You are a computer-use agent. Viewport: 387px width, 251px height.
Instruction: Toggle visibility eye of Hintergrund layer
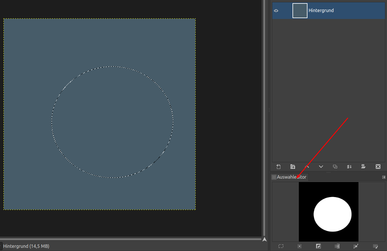point(276,11)
